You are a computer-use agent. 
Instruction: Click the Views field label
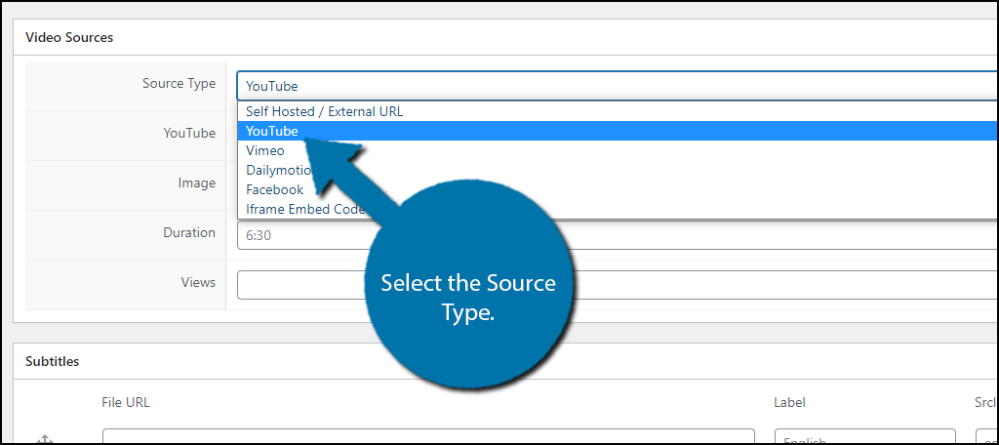coord(198,282)
